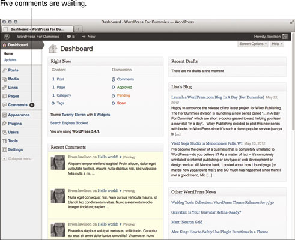Click the fullscreen arrows in title bar

292,22
